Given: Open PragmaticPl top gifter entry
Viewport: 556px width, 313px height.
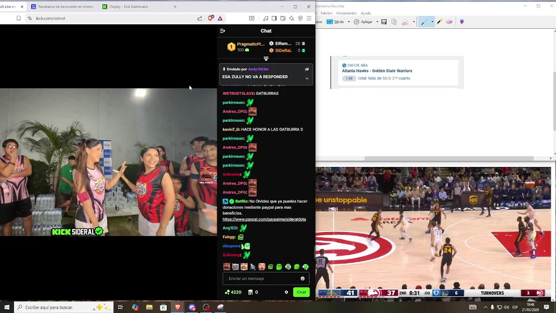Looking at the screenshot, I should pos(246,47).
